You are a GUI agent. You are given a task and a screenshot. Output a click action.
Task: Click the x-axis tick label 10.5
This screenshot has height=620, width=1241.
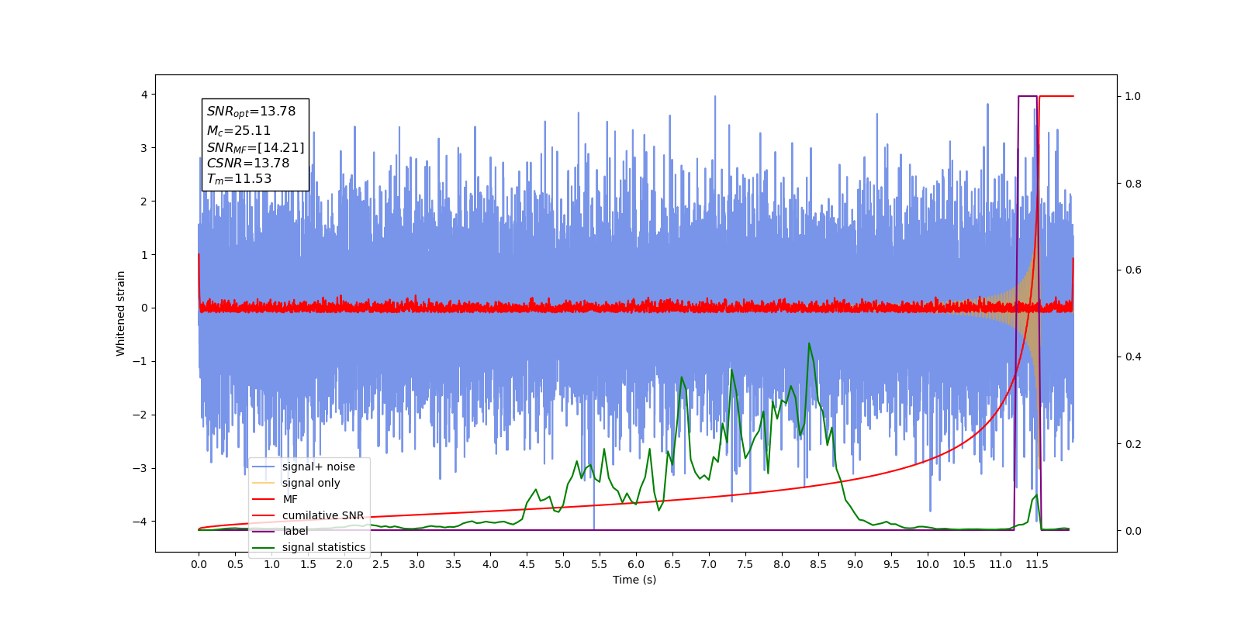click(x=964, y=564)
